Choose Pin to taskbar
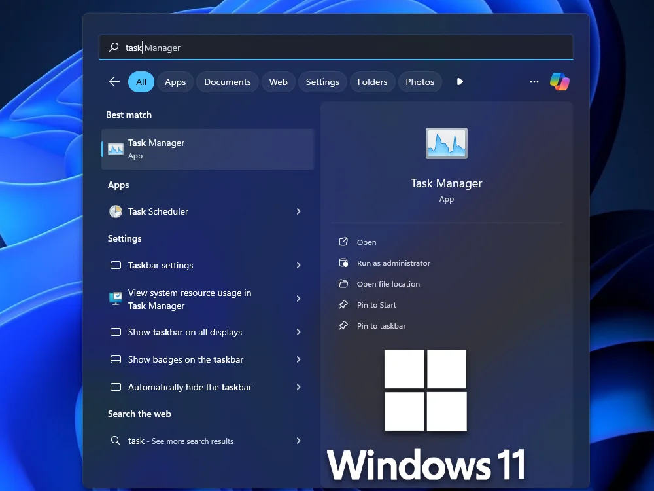 381,325
